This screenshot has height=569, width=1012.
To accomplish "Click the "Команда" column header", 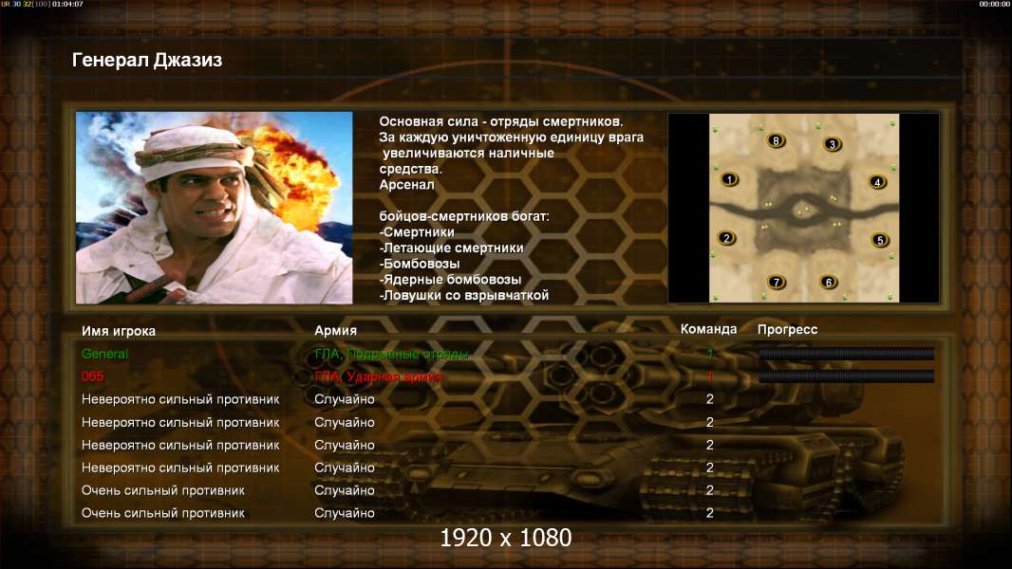I will coord(708,329).
